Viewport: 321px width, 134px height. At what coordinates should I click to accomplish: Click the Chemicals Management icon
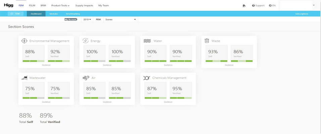tap(147, 78)
